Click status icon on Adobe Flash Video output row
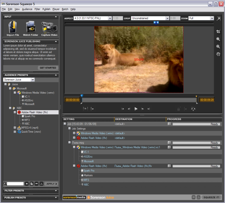Viewport: 225px width, 203px height. 169,166
